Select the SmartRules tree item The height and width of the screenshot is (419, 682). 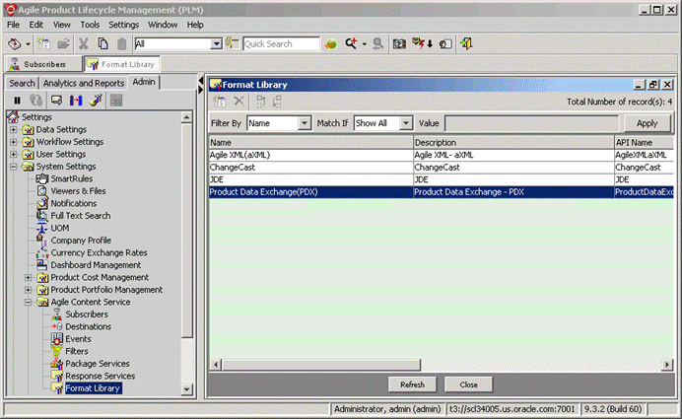[71, 178]
